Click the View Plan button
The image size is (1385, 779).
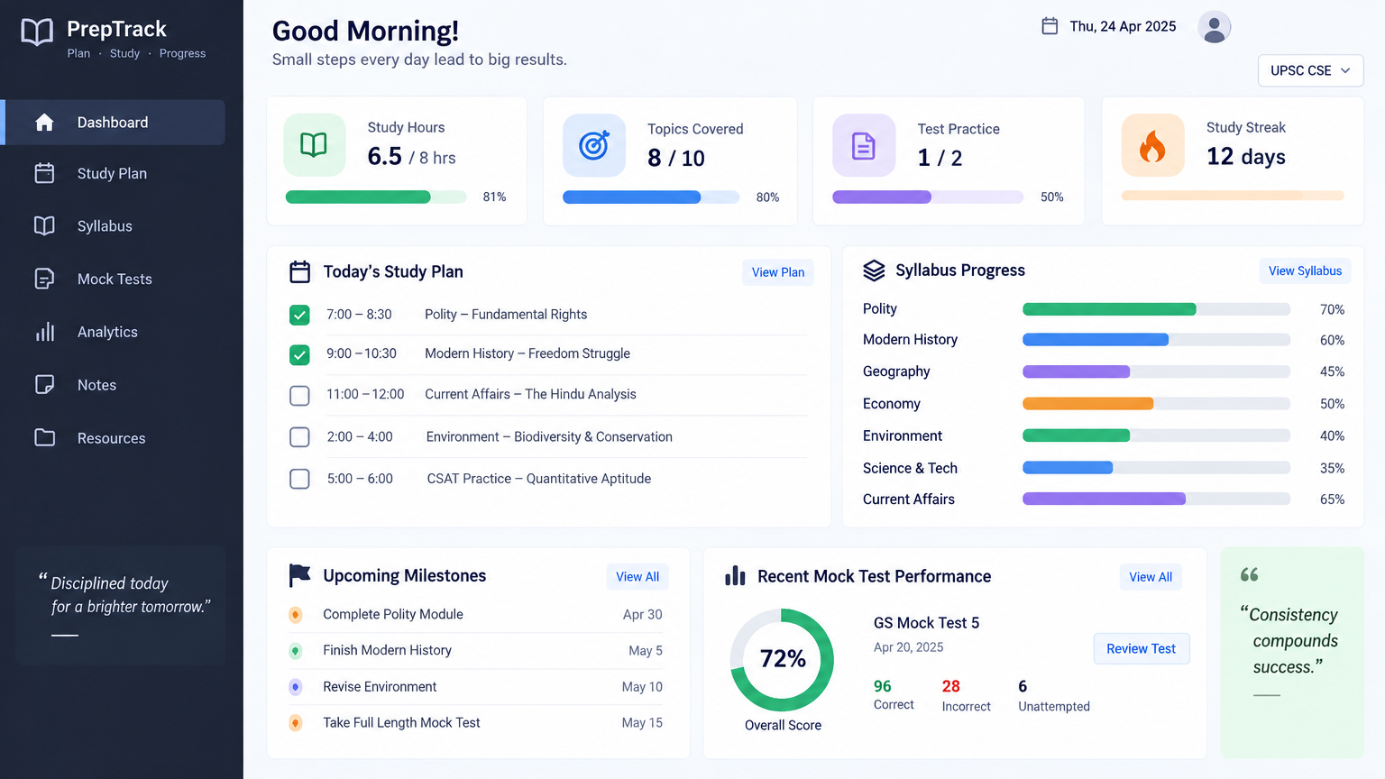click(x=778, y=272)
